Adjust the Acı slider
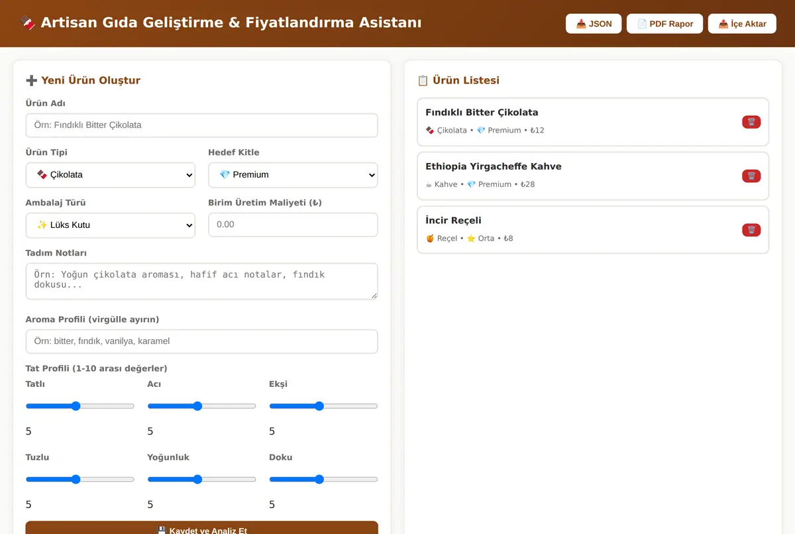 pyautogui.click(x=202, y=406)
